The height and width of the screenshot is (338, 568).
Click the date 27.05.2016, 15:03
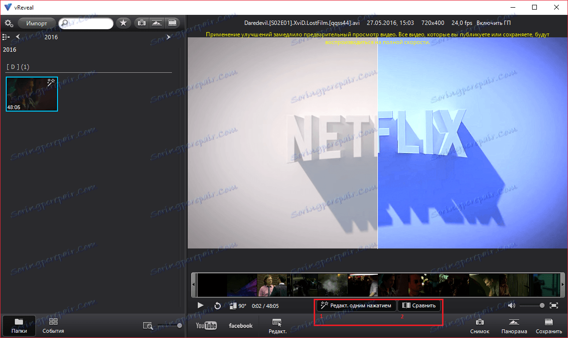coord(390,23)
